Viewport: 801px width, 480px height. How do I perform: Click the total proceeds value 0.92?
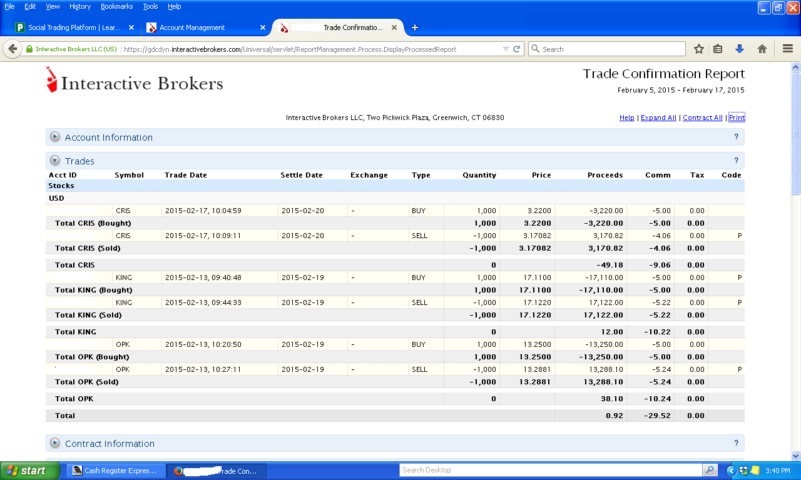(x=615, y=416)
